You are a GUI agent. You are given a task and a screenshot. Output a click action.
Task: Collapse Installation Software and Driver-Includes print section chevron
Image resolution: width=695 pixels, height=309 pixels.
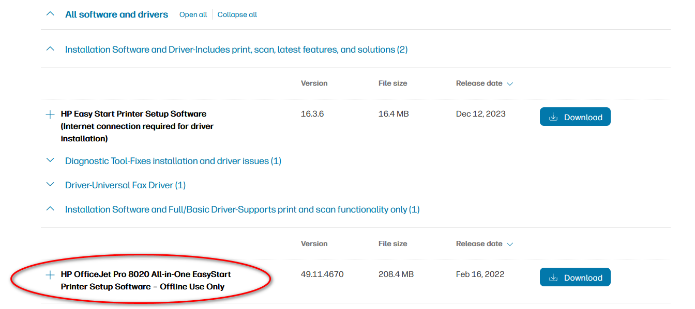click(x=50, y=50)
